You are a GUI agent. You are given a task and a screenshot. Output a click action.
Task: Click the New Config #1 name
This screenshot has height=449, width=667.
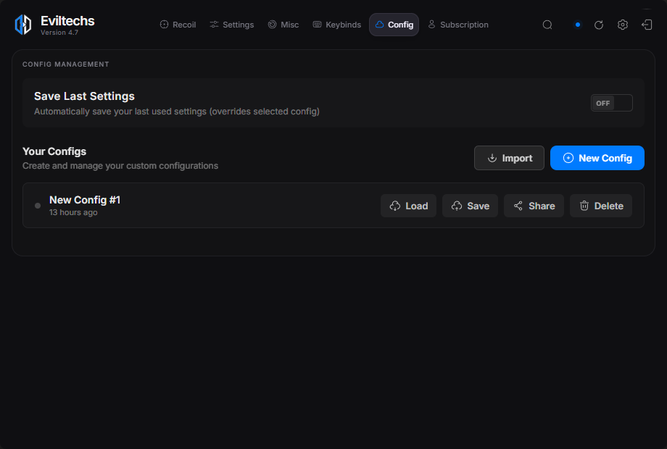click(x=85, y=200)
